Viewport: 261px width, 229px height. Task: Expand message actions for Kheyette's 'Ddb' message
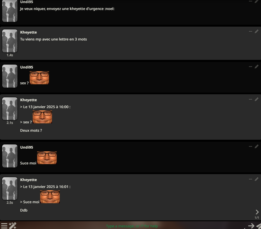250,179
